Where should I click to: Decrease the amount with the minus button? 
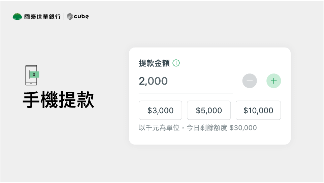coord(250,81)
